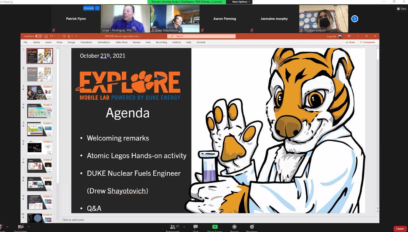Click the Jorge Rdz account avatar

(x=340, y=36)
